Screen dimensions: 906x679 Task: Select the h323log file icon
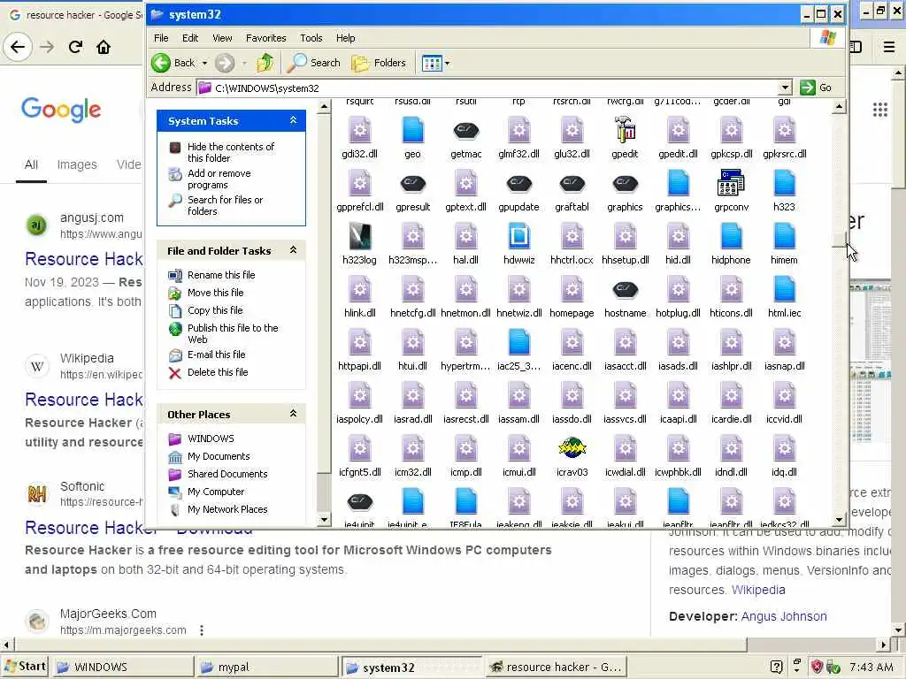coord(359,236)
